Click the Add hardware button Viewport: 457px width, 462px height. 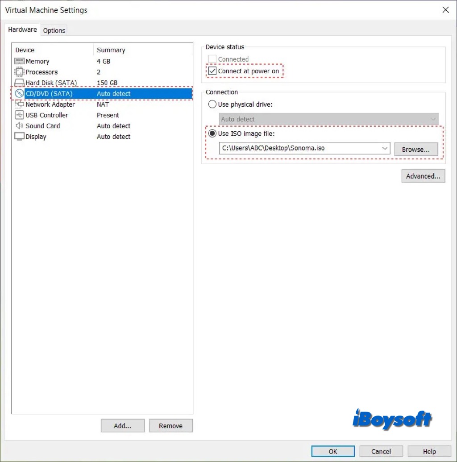pyautogui.click(x=122, y=426)
